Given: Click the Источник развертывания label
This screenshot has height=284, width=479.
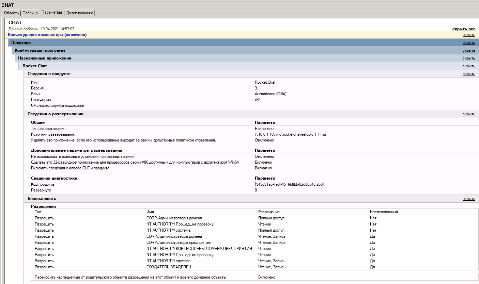Looking at the screenshot, I should (53, 134).
